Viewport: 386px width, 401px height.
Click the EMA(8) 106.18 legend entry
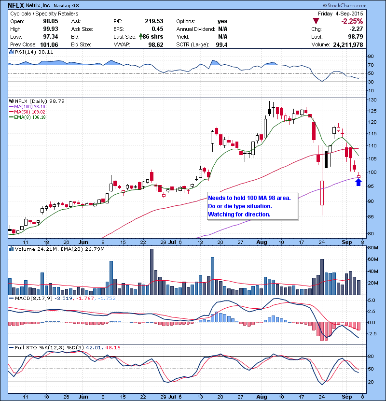tap(30, 117)
